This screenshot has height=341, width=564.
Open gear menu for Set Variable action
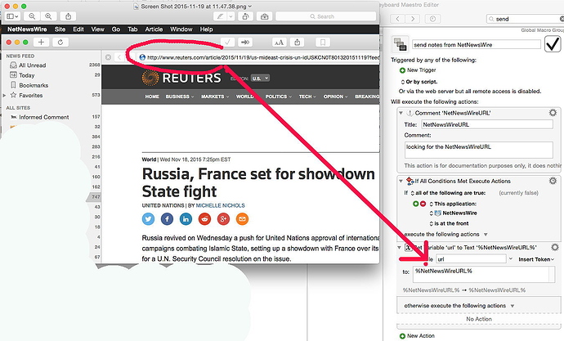pyautogui.click(x=555, y=247)
